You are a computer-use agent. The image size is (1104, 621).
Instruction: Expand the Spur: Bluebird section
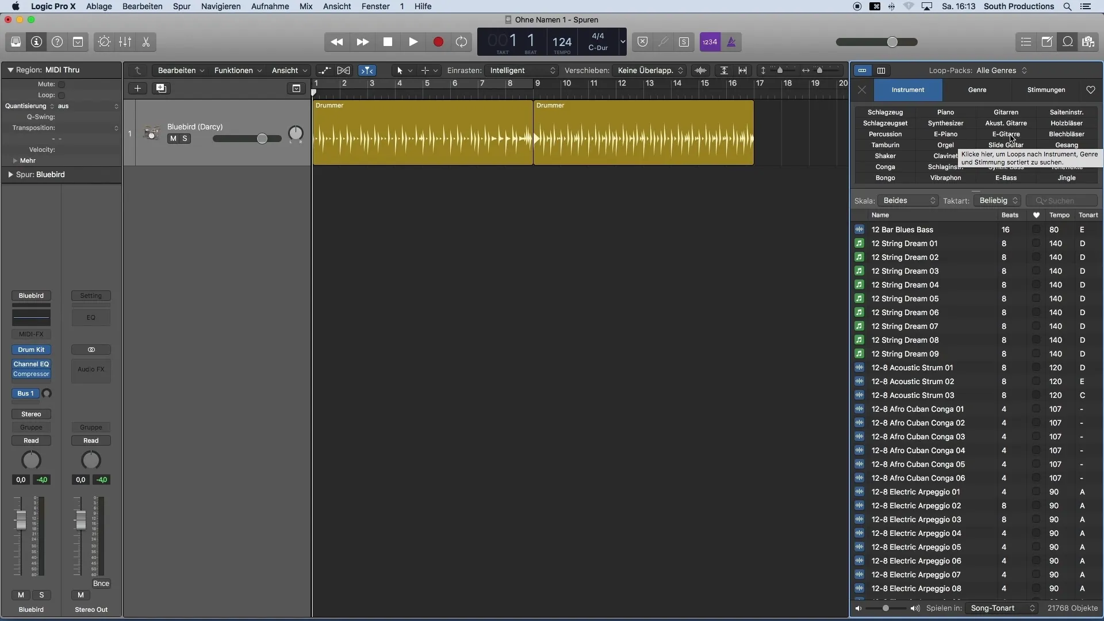coord(10,175)
